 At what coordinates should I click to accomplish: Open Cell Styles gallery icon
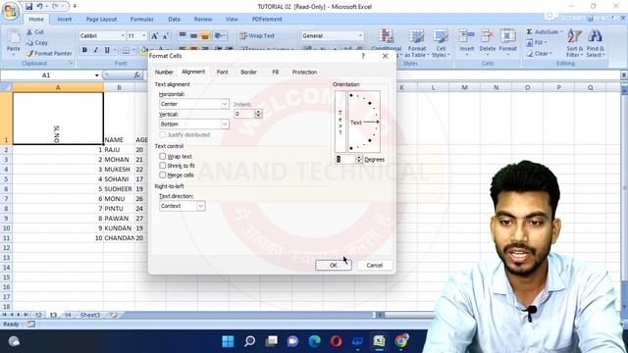pyautogui.click(x=441, y=36)
